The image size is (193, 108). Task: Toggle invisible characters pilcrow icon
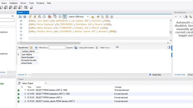click(107, 17)
